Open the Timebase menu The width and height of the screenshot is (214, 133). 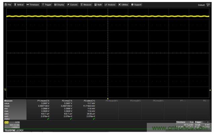click(33, 5)
